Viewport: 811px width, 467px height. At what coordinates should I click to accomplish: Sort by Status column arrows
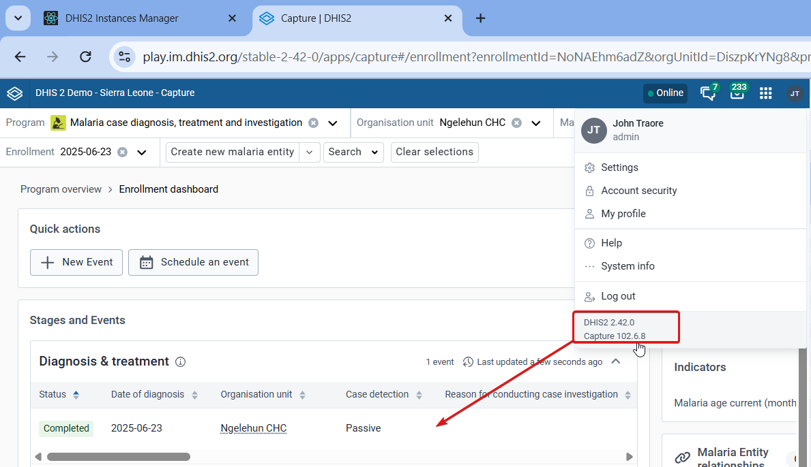tap(76, 395)
